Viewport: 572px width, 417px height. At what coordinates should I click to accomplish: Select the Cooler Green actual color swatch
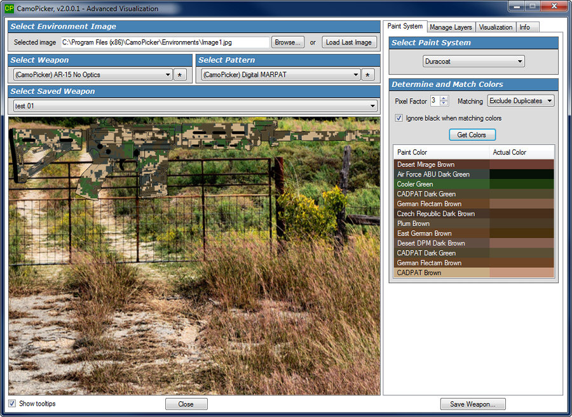522,184
